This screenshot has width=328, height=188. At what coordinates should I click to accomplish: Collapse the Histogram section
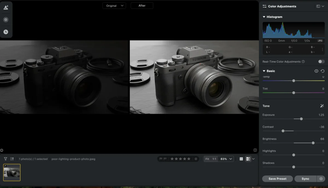tap(264, 17)
